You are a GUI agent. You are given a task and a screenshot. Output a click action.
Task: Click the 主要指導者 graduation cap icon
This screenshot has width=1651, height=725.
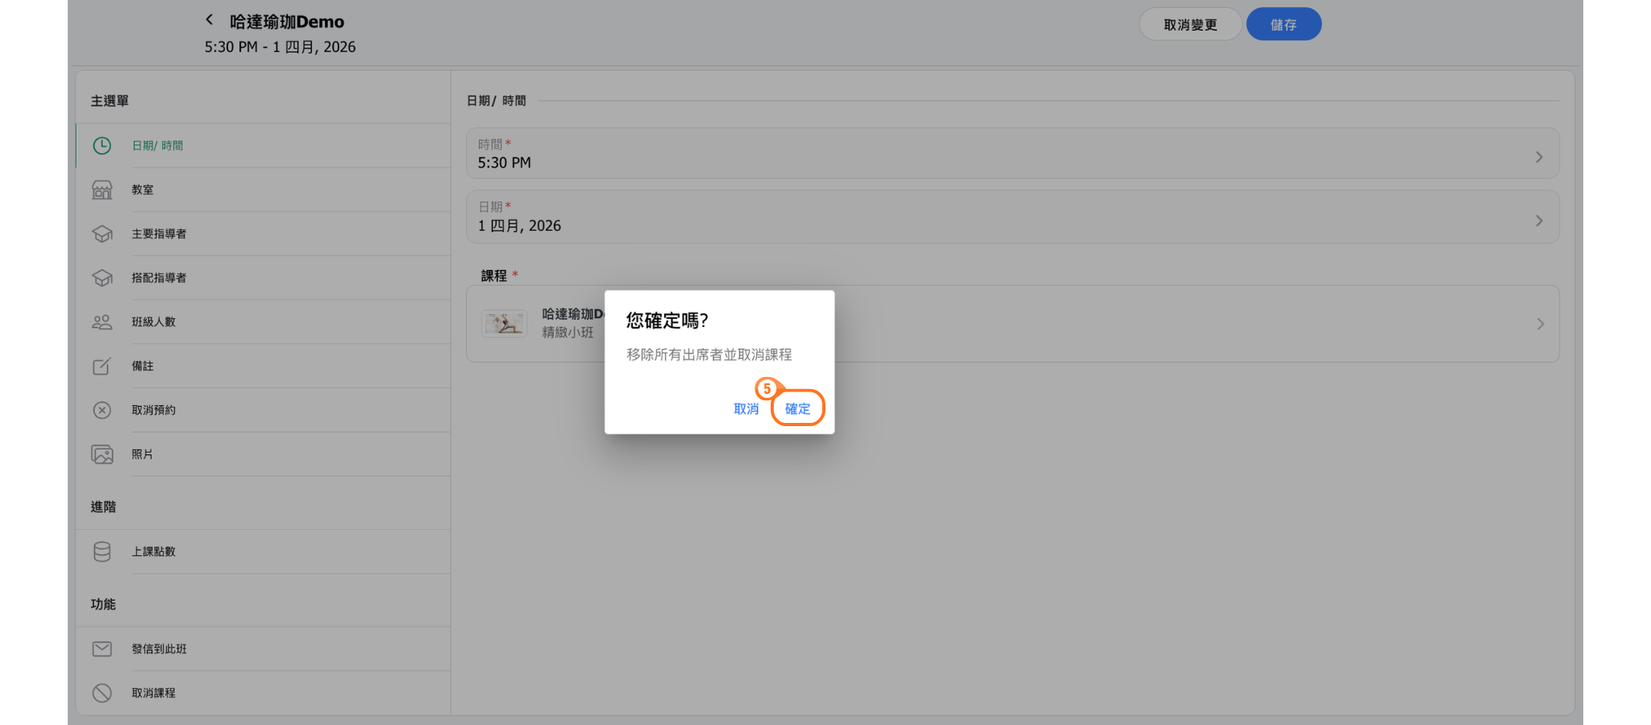102,234
